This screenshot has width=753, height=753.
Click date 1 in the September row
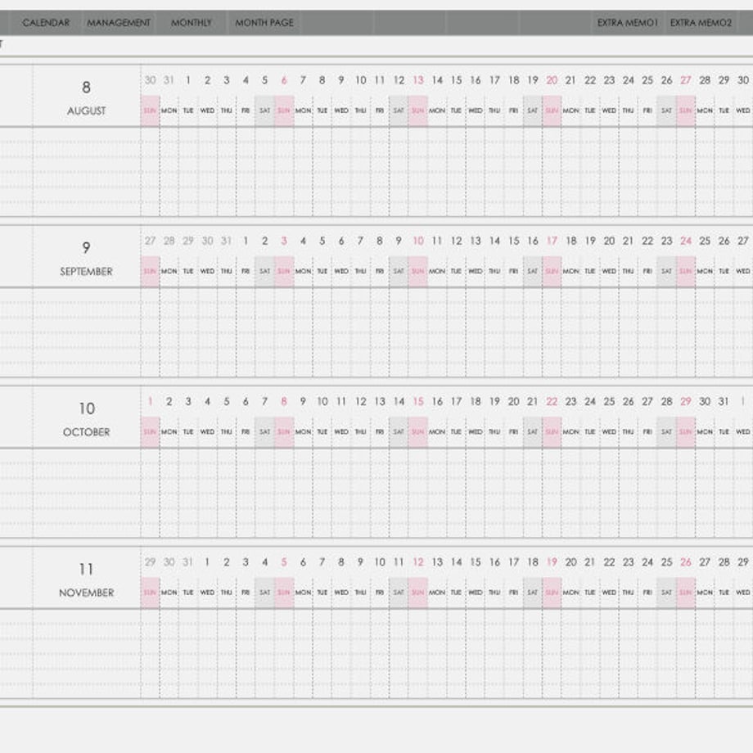246,241
